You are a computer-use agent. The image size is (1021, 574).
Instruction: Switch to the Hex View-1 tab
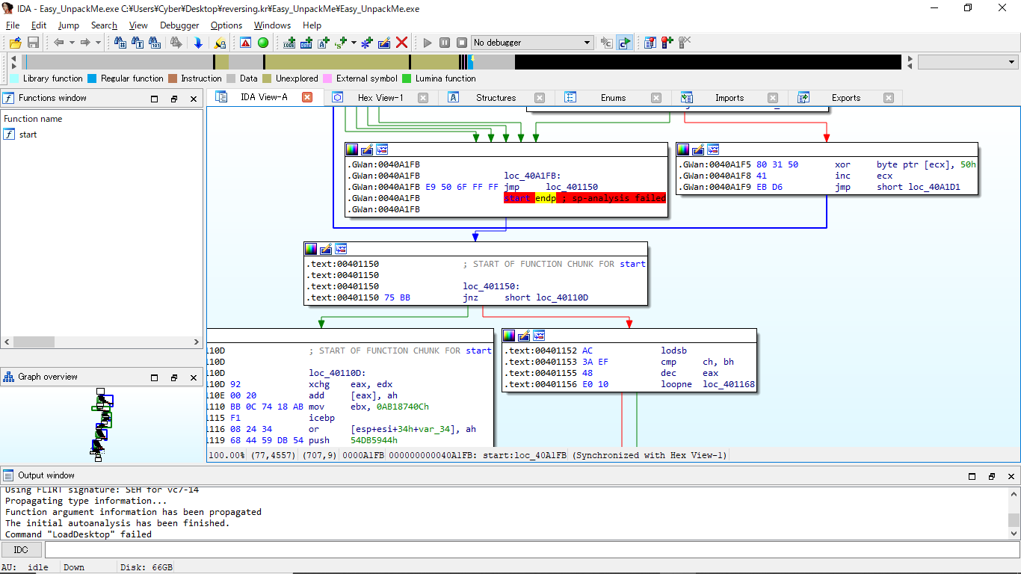point(380,98)
